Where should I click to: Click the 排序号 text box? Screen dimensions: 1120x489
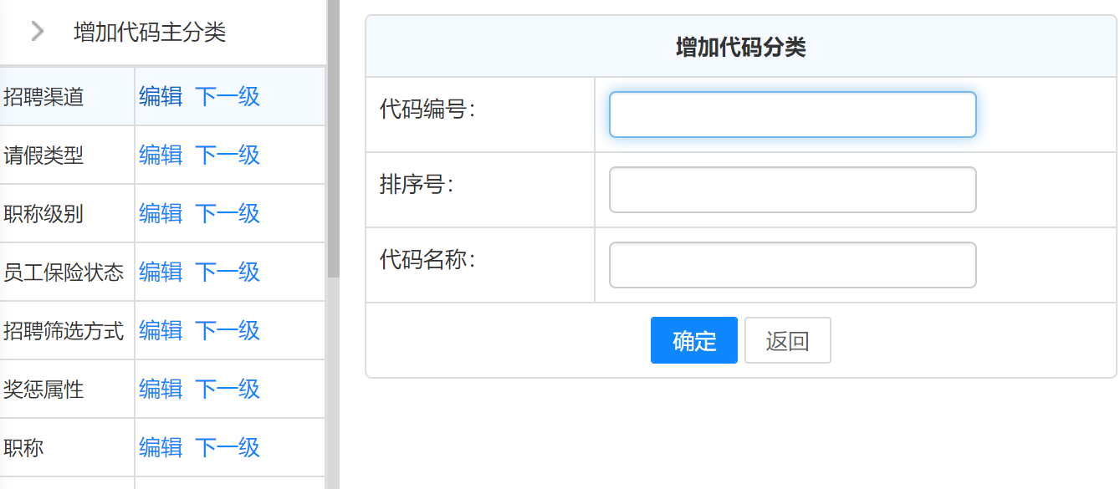click(x=792, y=190)
